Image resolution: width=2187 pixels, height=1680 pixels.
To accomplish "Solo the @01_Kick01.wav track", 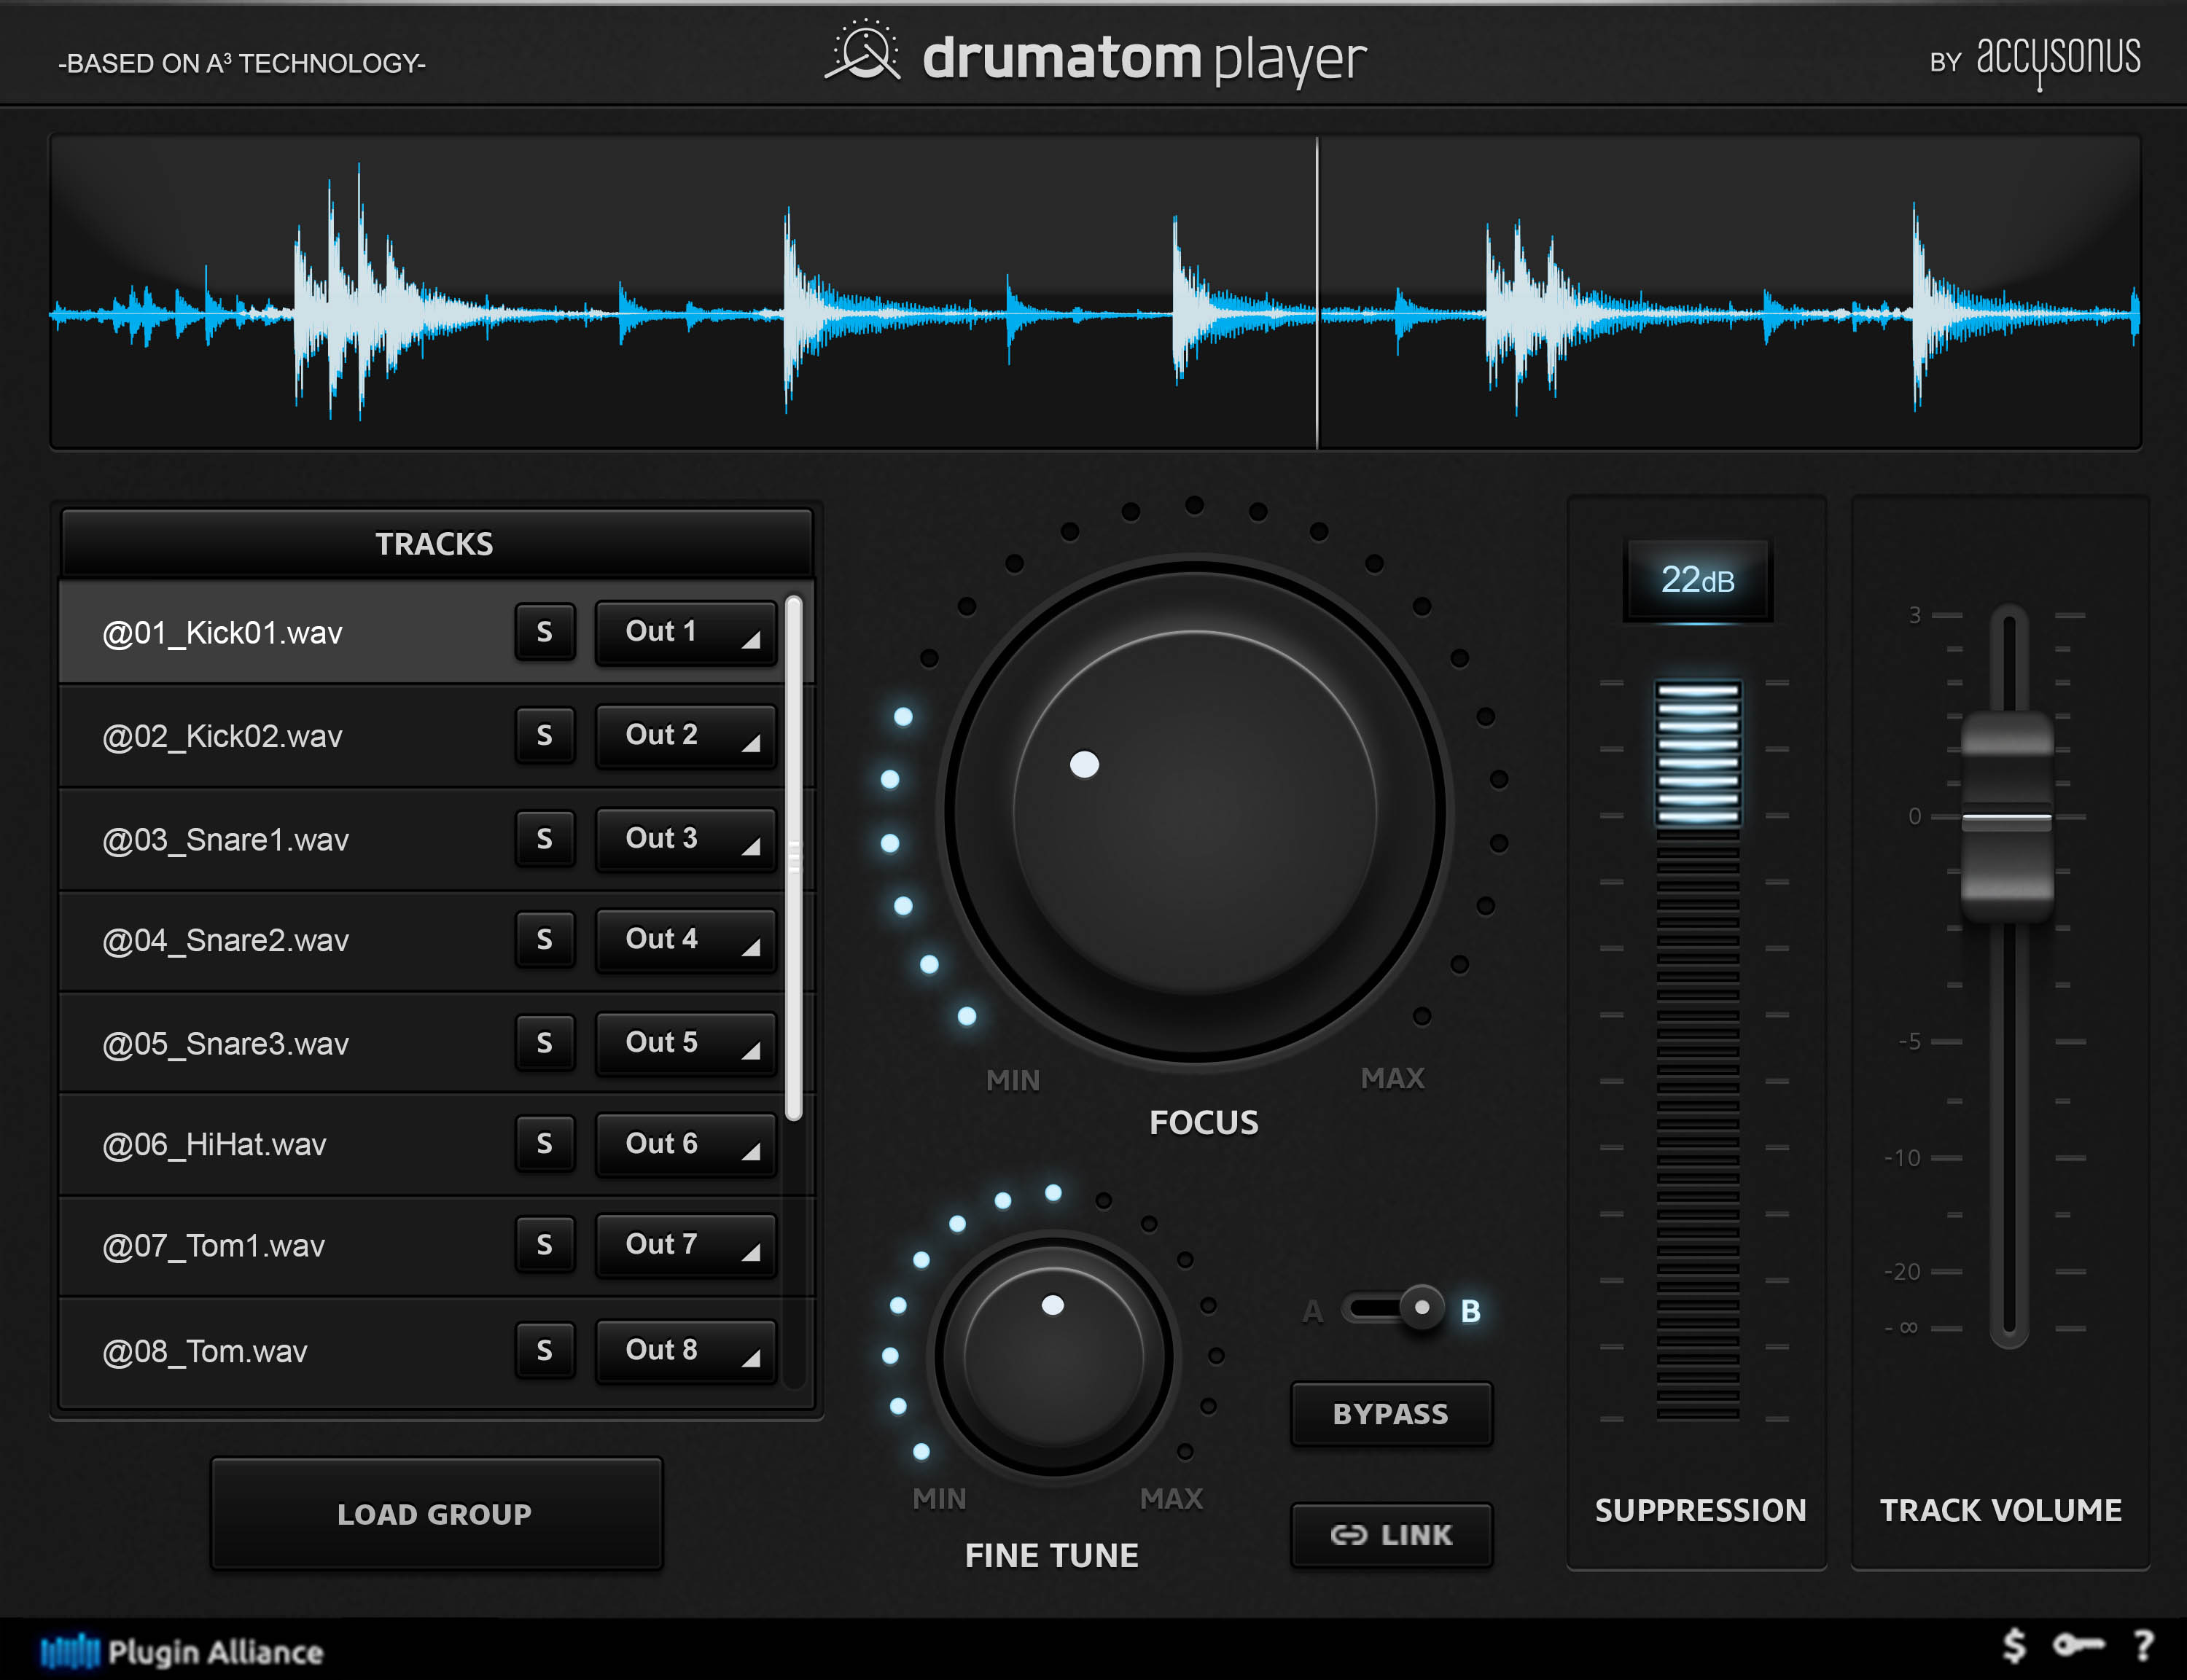I will click(545, 632).
